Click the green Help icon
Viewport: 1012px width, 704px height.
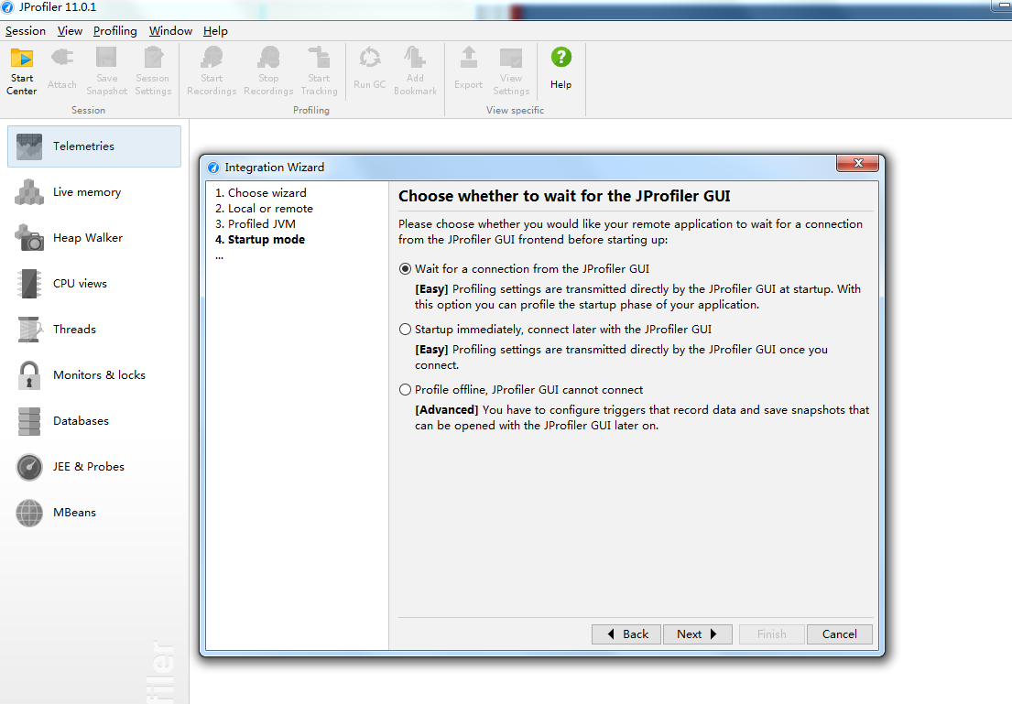(560, 58)
